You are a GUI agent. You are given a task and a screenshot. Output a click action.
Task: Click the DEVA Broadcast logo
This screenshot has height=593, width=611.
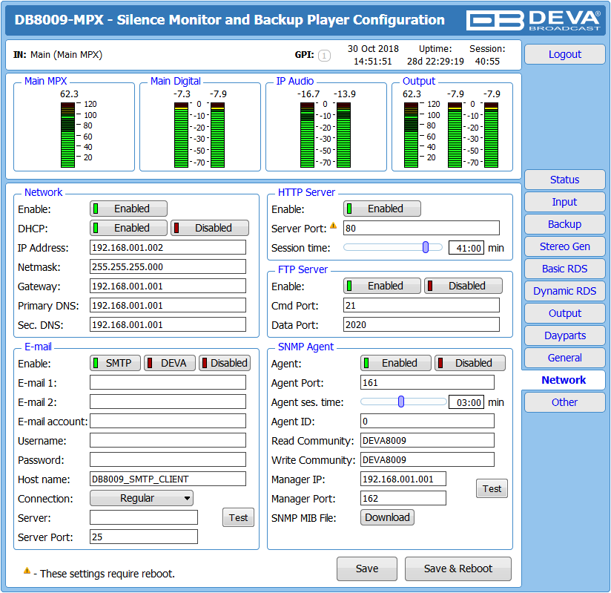(533, 20)
